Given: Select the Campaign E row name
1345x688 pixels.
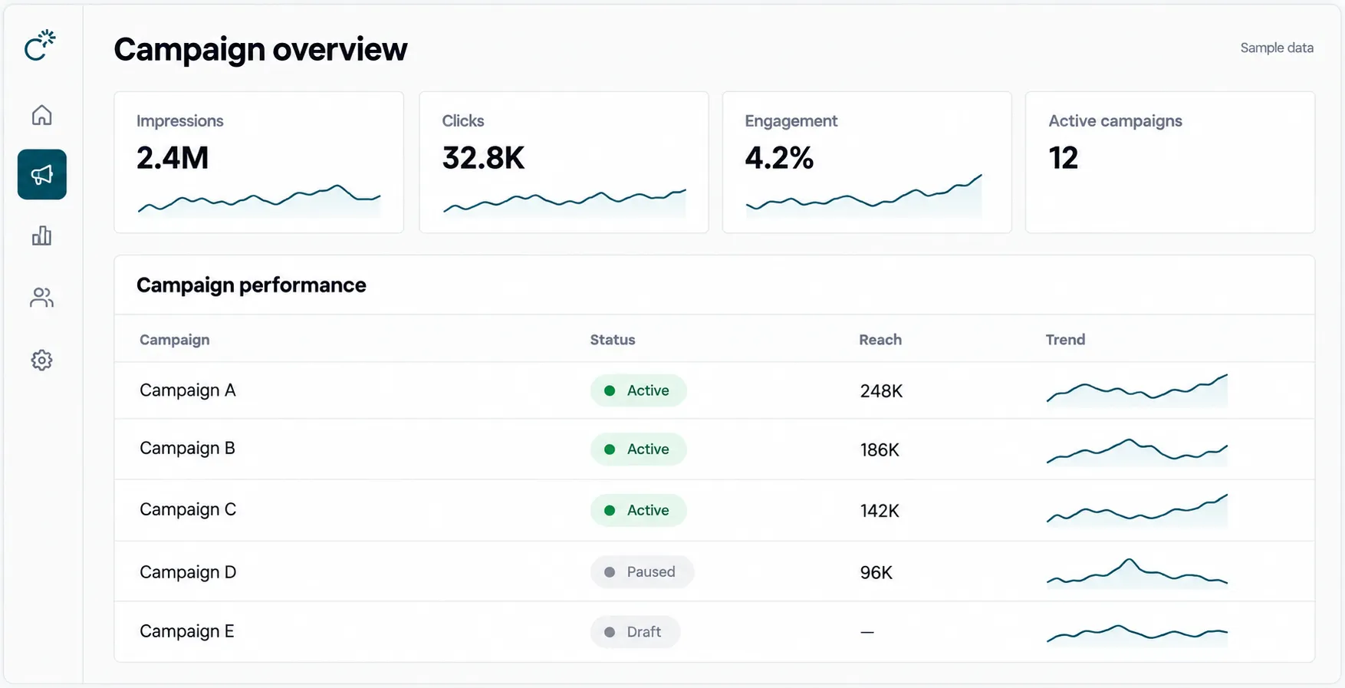Looking at the screenshot, I should [186, 631].
